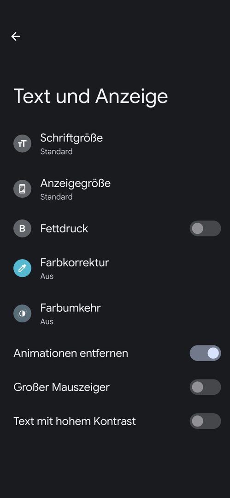
Task: Open Farbkorrektur settings entry
Action: point(115,268)
